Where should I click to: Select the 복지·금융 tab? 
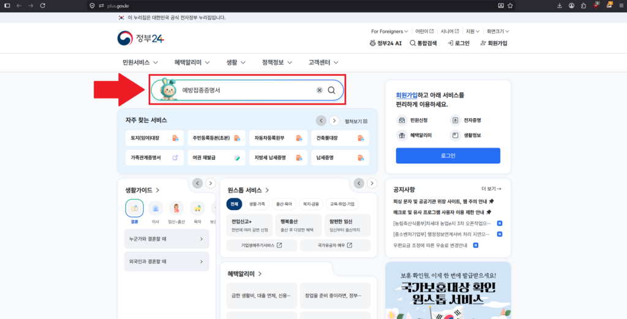[x=310, y=204]
